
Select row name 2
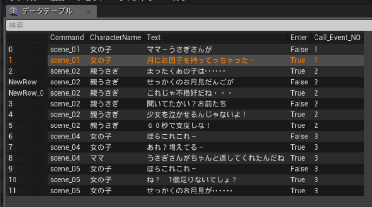coord(11,71)
